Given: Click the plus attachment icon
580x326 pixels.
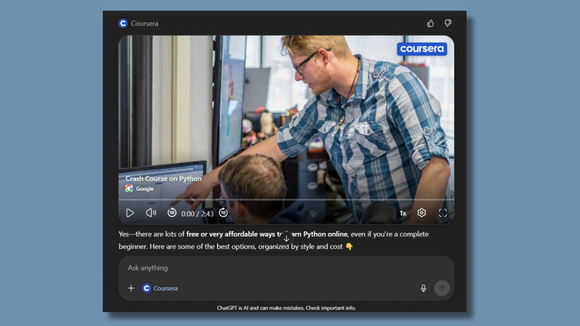Looking at the screenshot, I should (x=131, y=288).
